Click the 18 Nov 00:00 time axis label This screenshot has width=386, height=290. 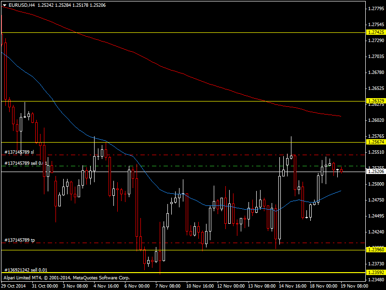click(x=323, y=286)
